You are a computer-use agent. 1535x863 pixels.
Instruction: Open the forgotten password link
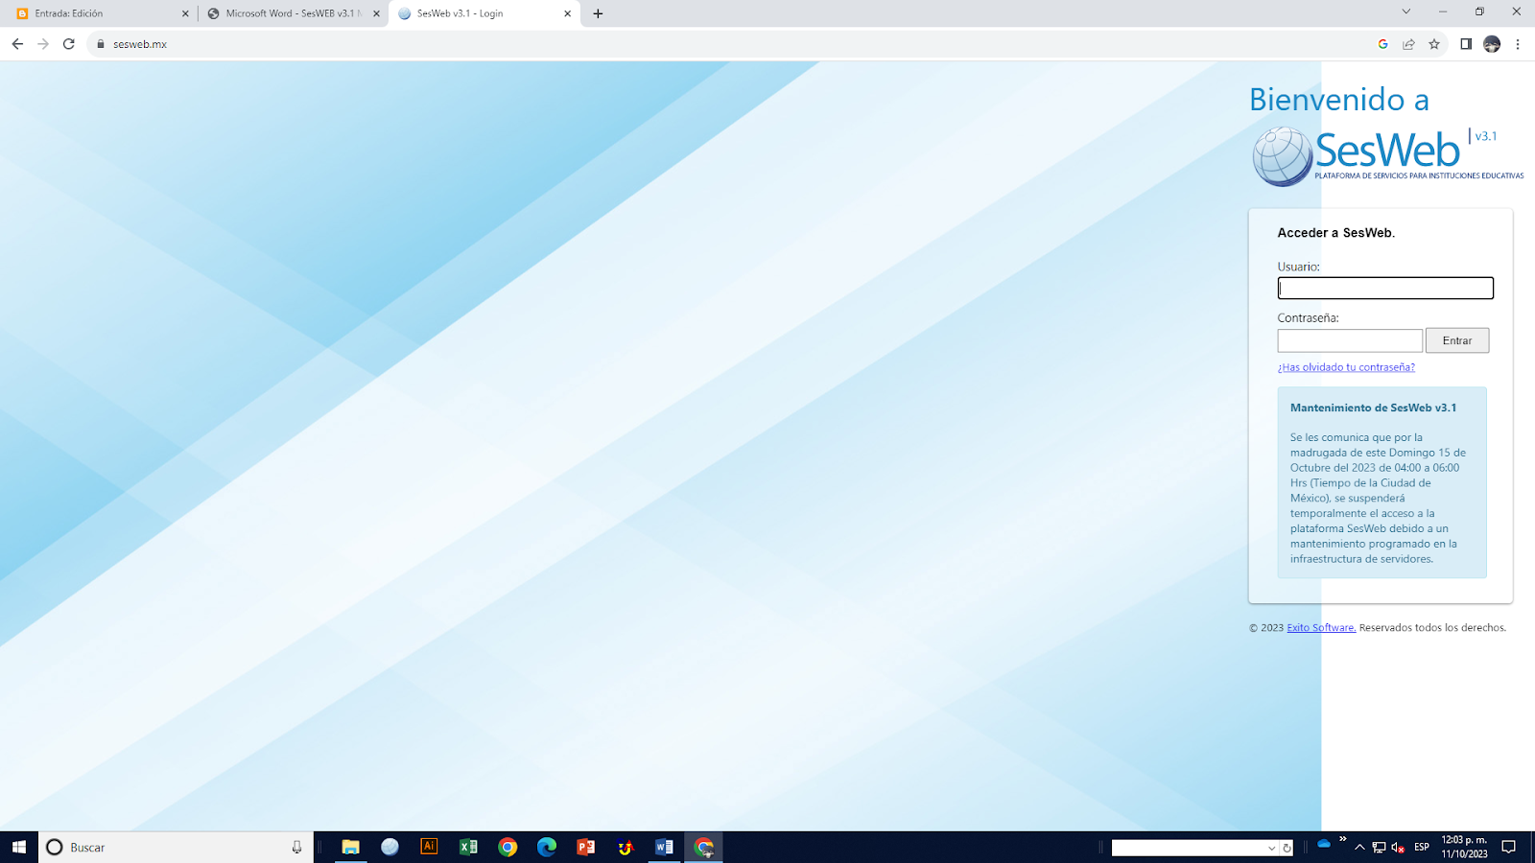point(1346,367)
